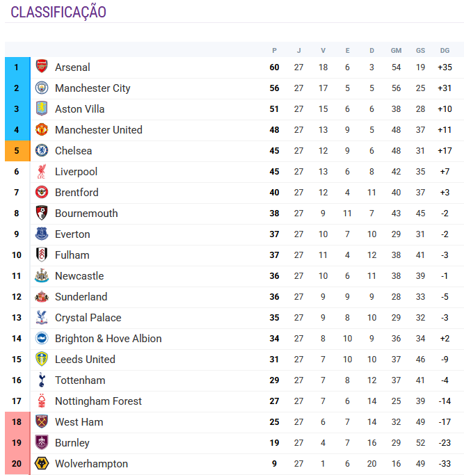Click the Arsenal club crest
The image size is (464, 475).
click(x=42, y=67)
